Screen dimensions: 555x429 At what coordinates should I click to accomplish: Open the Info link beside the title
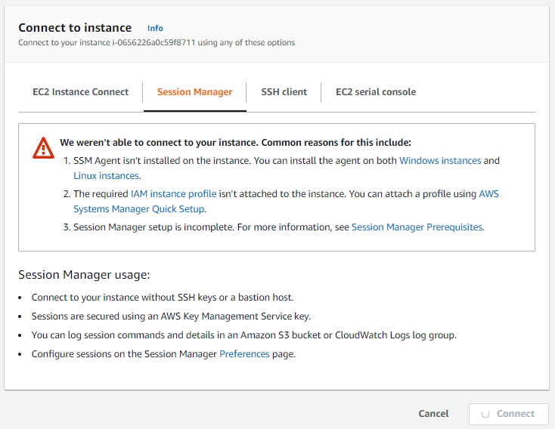tap(155, 29)
